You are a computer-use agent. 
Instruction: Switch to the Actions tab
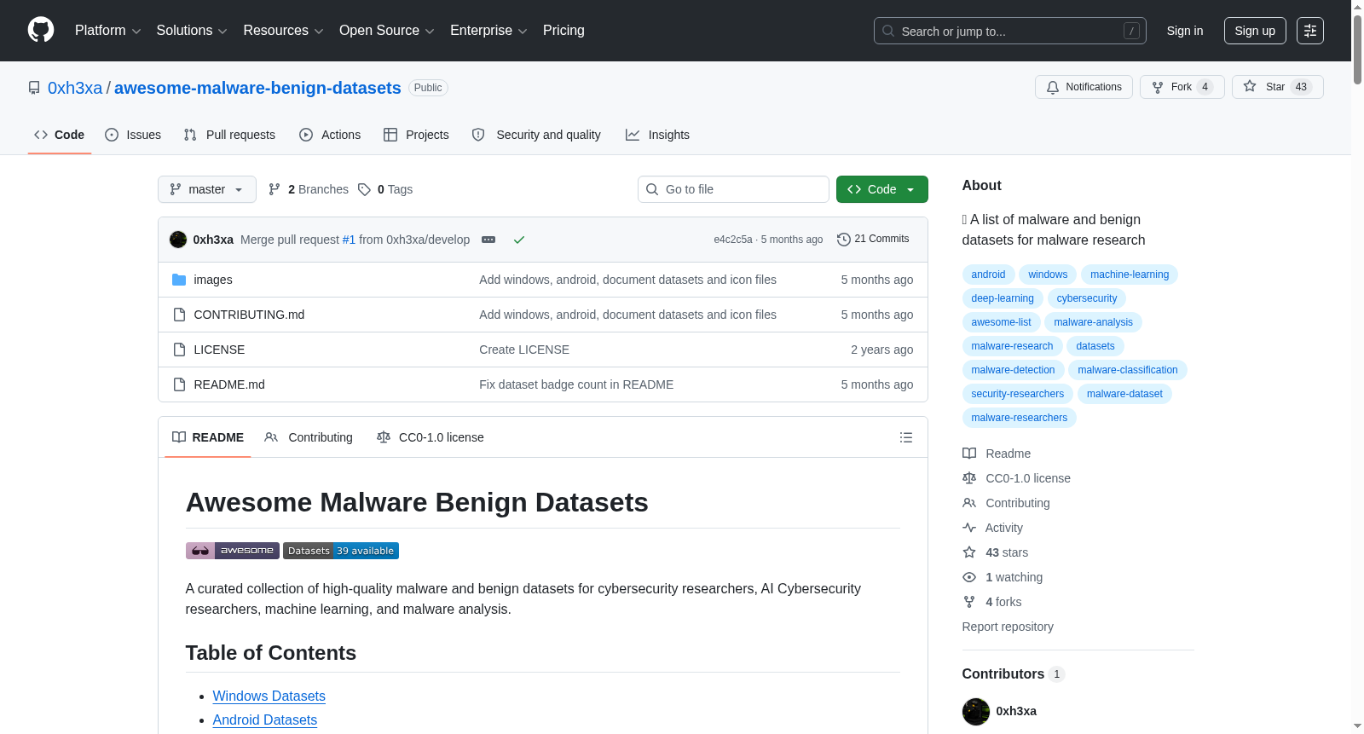330,135
